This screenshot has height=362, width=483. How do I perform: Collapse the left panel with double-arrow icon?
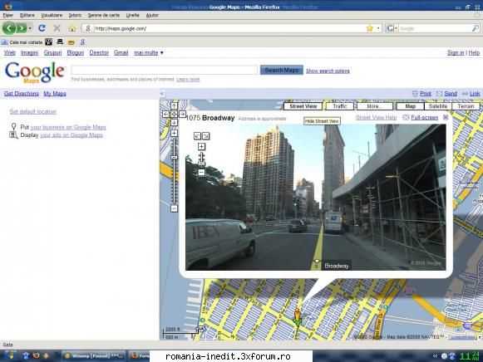(162, 94)
